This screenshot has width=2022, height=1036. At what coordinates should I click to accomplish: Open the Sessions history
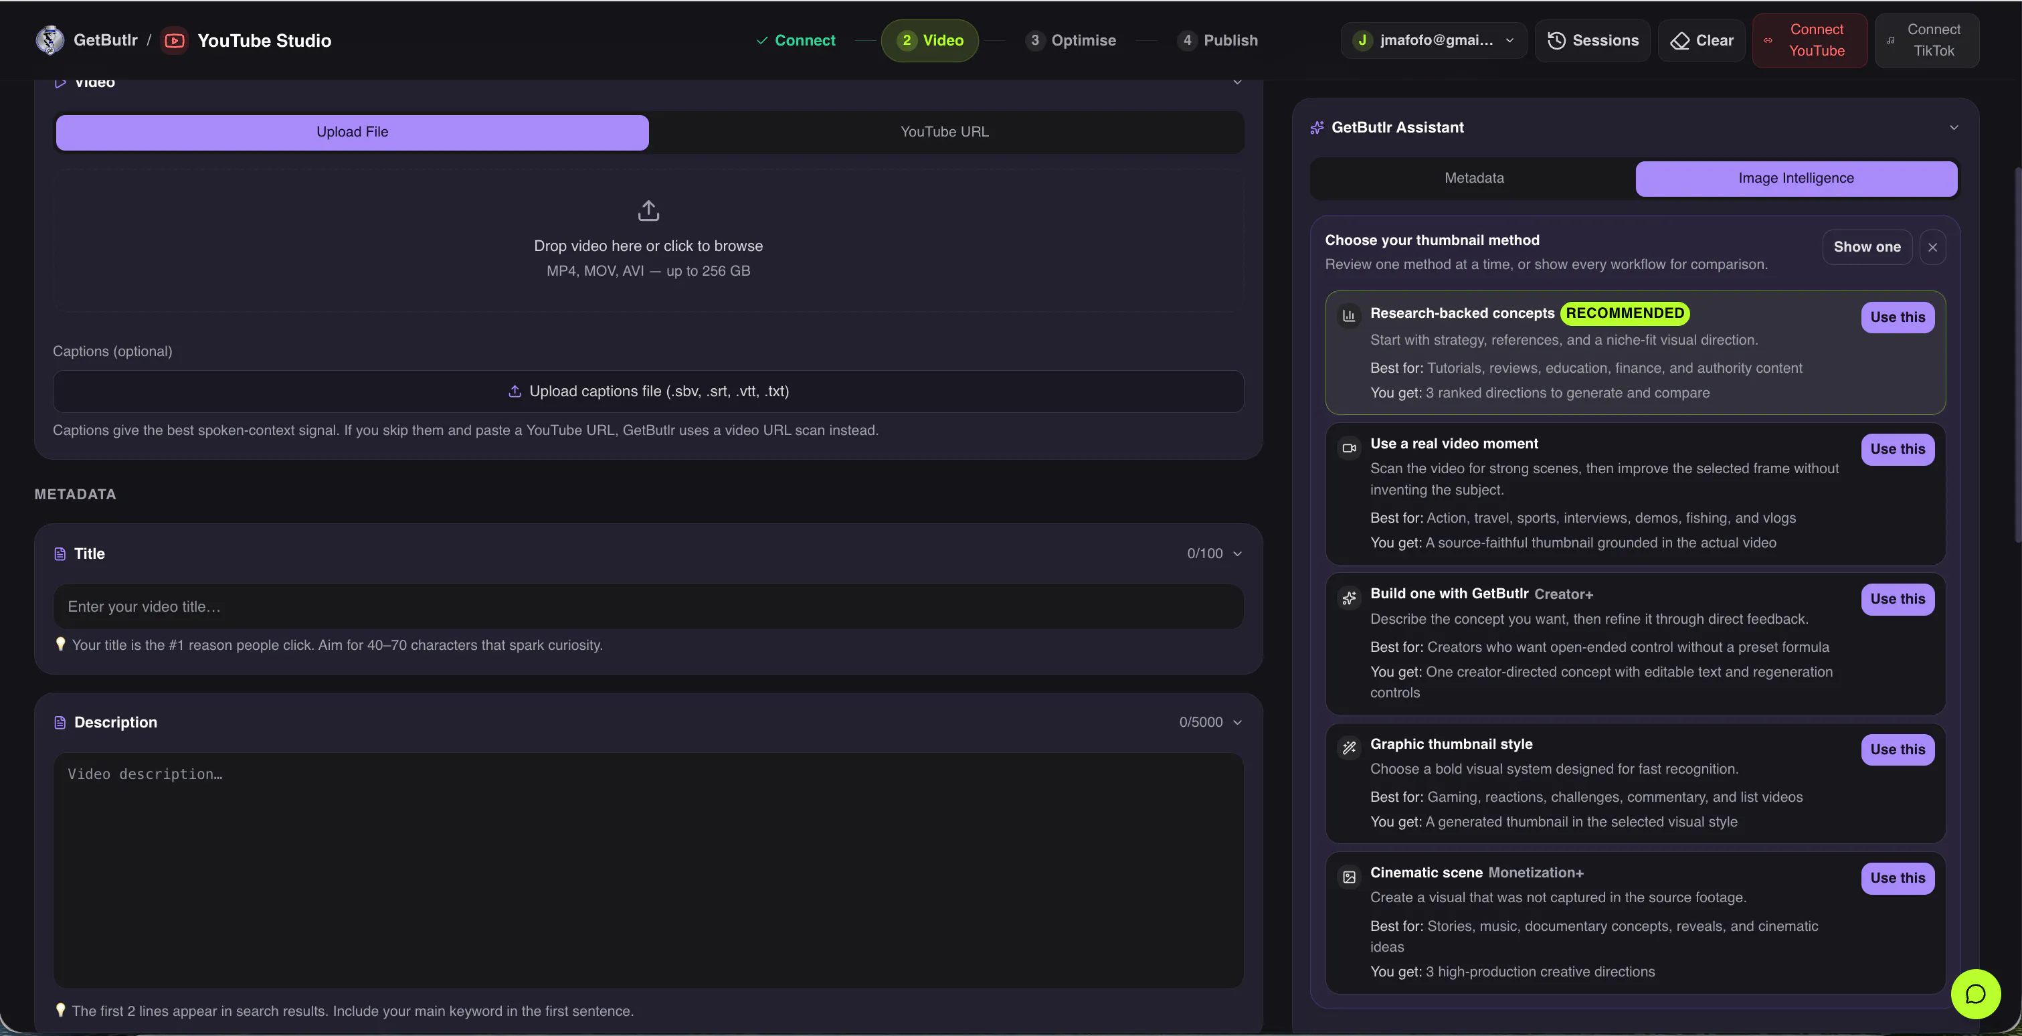(1592, 40)
